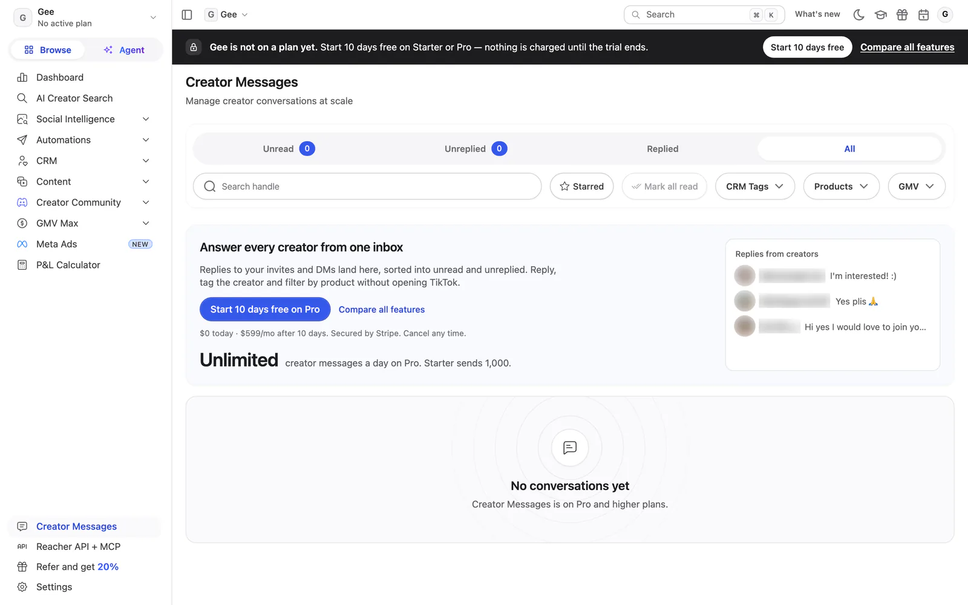968x605 pixels.
Task: Expand Social Intelligence menu
Action: [x=85, y=119]
